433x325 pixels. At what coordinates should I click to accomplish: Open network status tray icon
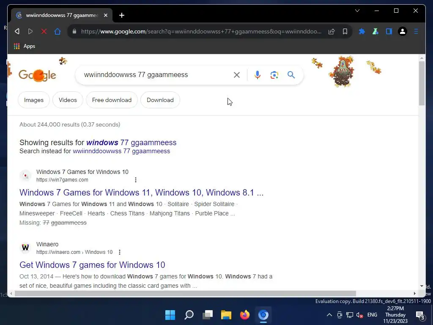tap(350, 315)
